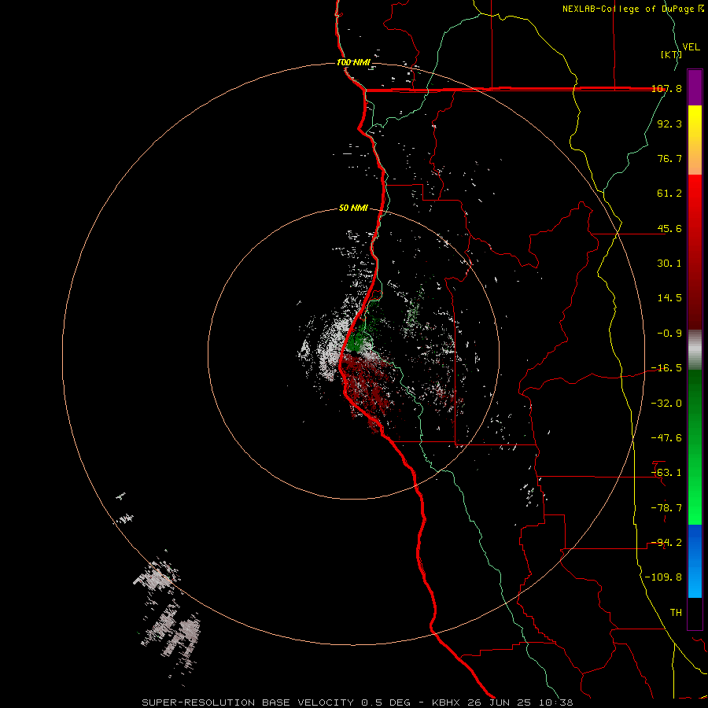708x708 pixels.
Task: Click the -16.5 velocity scale value
Action: (x=666, y=368)
